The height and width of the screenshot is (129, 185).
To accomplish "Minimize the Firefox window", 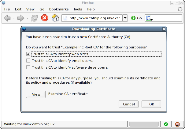I will pyautogui.click(x=172, y=3).
